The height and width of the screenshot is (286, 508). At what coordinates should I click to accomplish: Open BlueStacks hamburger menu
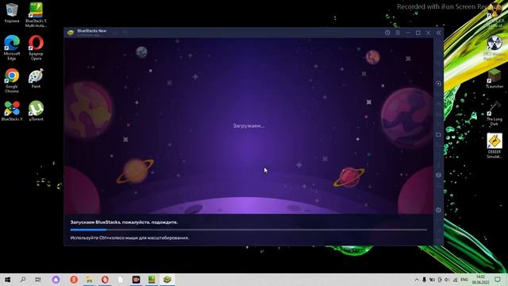pos(398,33)
